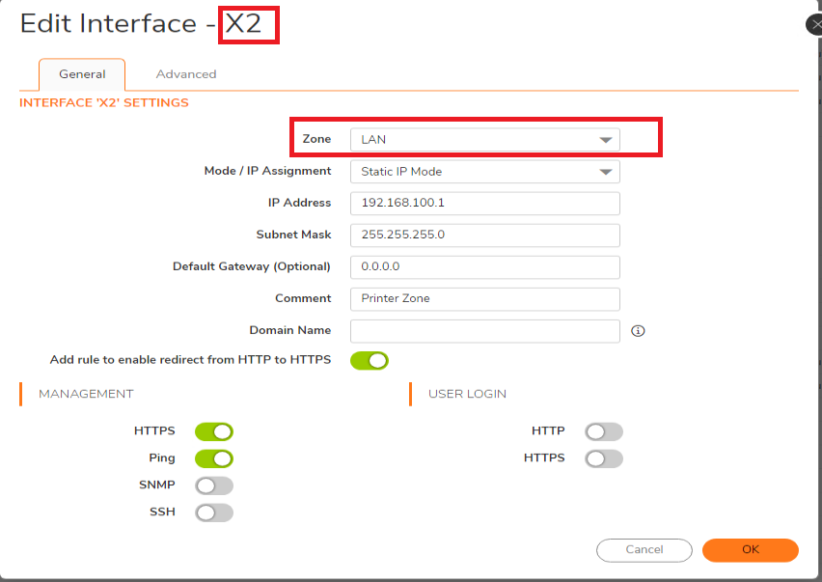The width and height of the screenshot is (822, 582).
Task: Click the OK button
Action: (750, 550)
